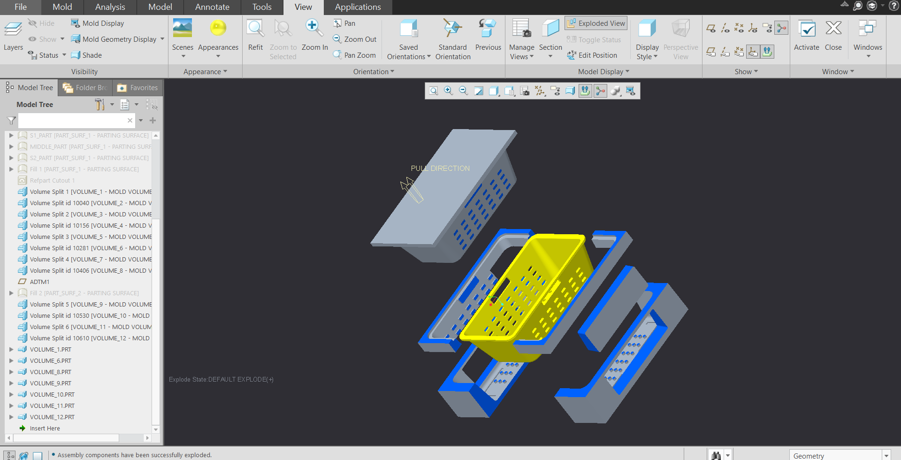Switch to the Analysis ribbon tab
The width and height of the screenshot is (901, 460).
click(x=110, y=7)
